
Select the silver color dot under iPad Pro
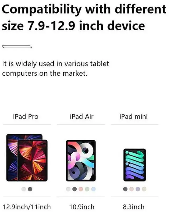click(24, 189)
